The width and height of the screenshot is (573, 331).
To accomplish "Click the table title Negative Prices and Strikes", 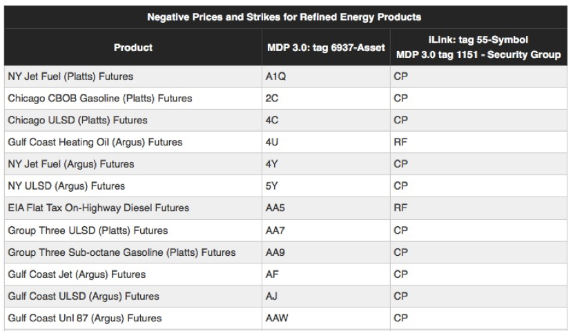I will [x=286, y=15].
